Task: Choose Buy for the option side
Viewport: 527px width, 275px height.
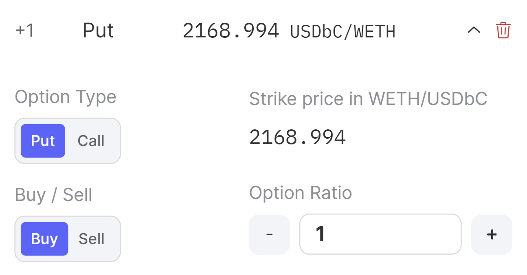Action: coord(44,239)
